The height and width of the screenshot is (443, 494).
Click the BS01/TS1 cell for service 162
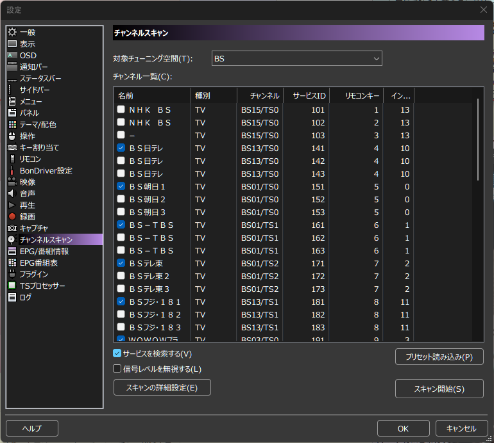260,238
